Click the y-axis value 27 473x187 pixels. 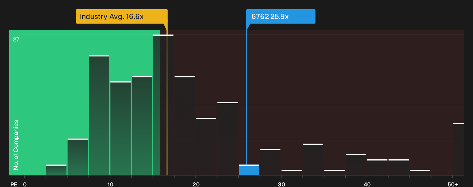16,39
